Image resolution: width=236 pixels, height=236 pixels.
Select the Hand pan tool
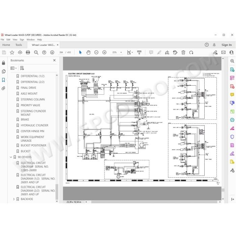coord(88,52)
